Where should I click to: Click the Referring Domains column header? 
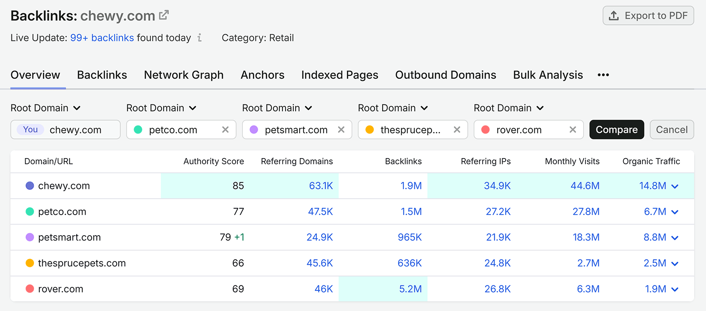(x=297, y=161)
